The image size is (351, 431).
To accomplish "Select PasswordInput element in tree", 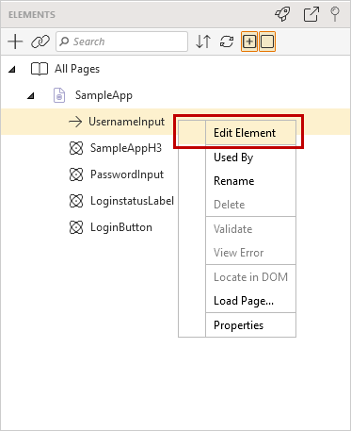I will [127, 174].
